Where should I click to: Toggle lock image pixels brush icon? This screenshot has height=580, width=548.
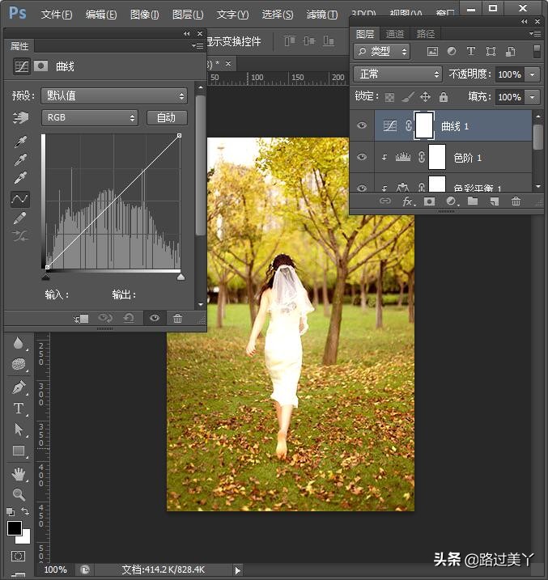coord(408,97)
